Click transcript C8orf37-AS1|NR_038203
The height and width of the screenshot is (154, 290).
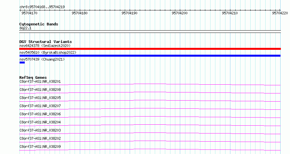pyautogui.click(x=40, y=130)
